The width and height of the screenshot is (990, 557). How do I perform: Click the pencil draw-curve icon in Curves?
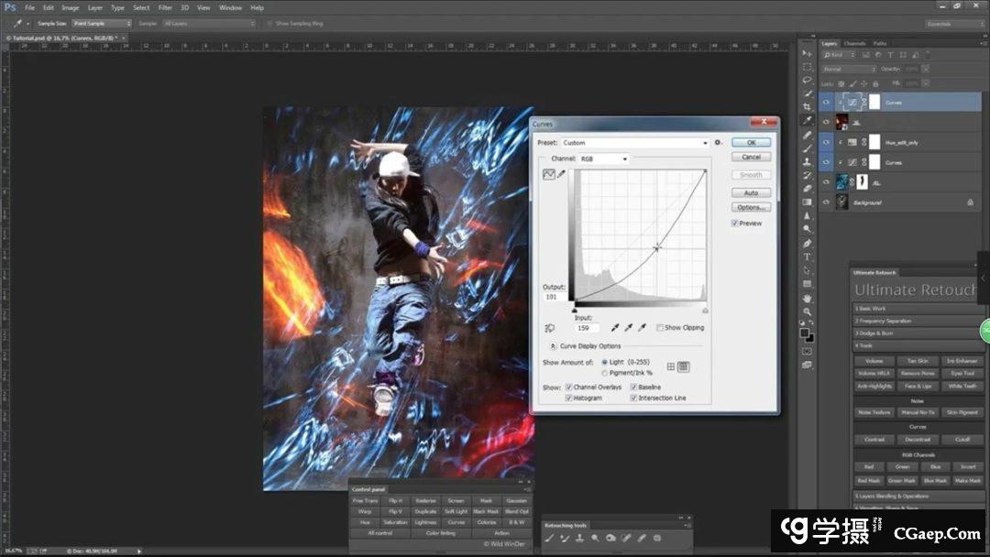click(x=561, y=174)
